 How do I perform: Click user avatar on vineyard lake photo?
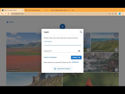[116, 50]
